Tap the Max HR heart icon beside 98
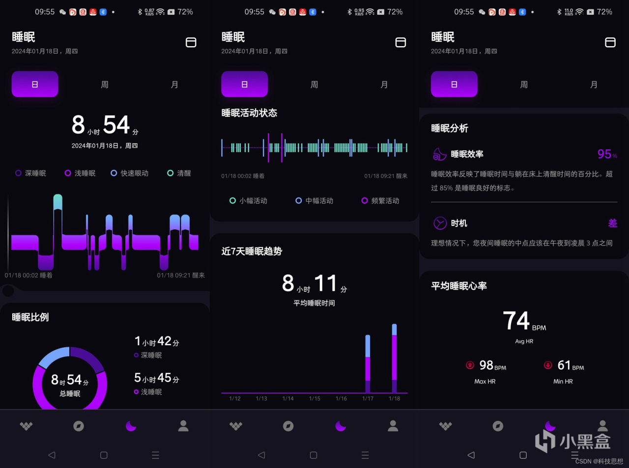629x468 pixels. click(470, 365)
